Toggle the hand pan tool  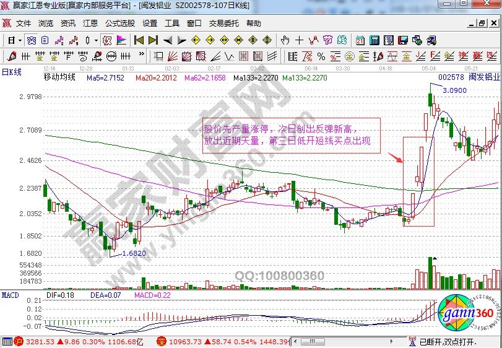(x=285, y=40)
